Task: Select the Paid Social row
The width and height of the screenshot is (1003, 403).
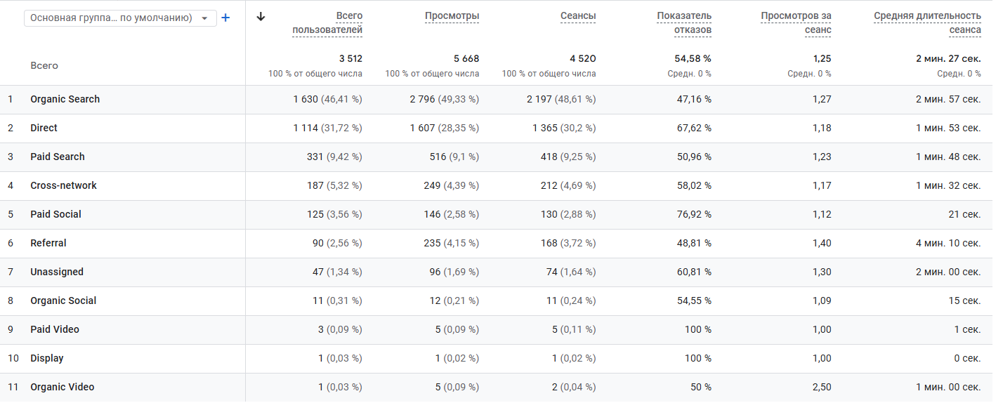Action: (56, 215)
